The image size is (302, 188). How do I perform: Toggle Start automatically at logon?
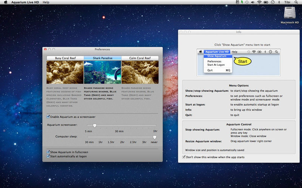click(48, 156)
